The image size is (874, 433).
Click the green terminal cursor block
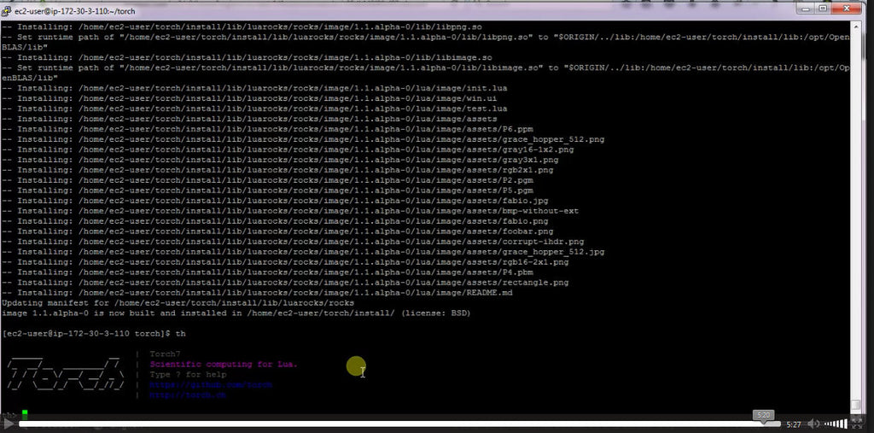pyautogui.click(x=25, y=413)
